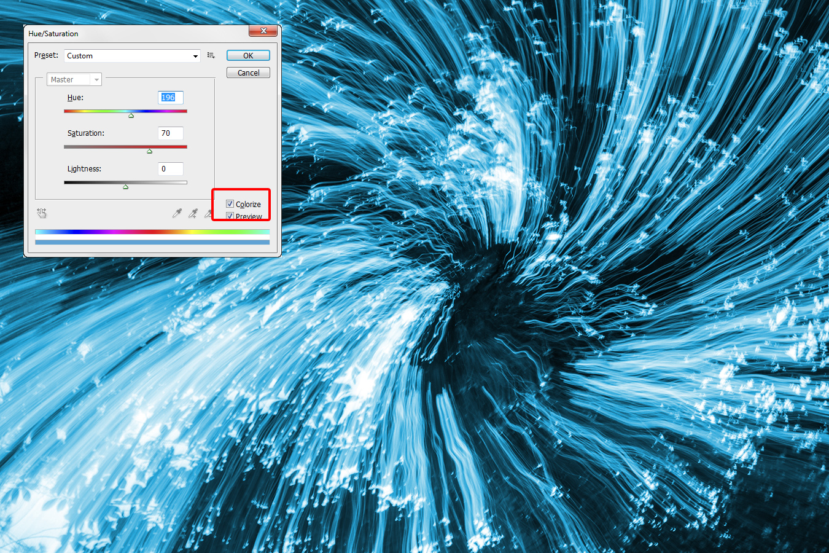The image size is (829, 553).
Task: Click the Saturation slider handle
Action: point(149,151)
